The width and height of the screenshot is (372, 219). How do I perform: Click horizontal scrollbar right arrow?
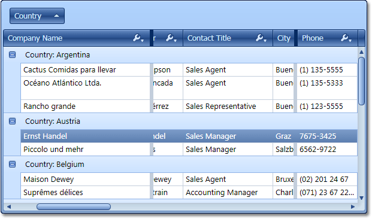coord(353,206)
